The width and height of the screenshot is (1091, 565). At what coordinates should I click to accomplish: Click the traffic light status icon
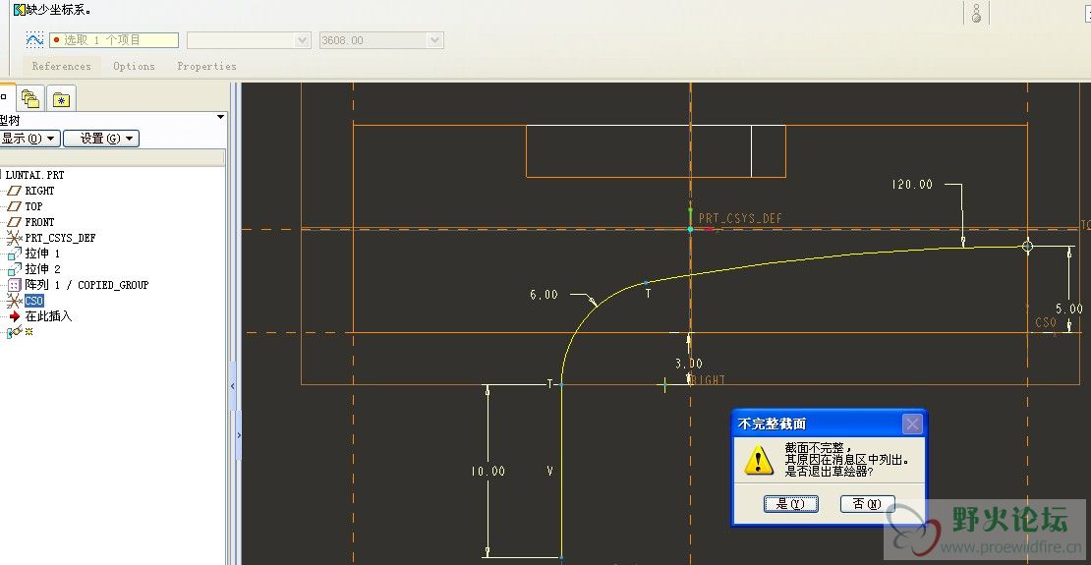click(976, 13)
